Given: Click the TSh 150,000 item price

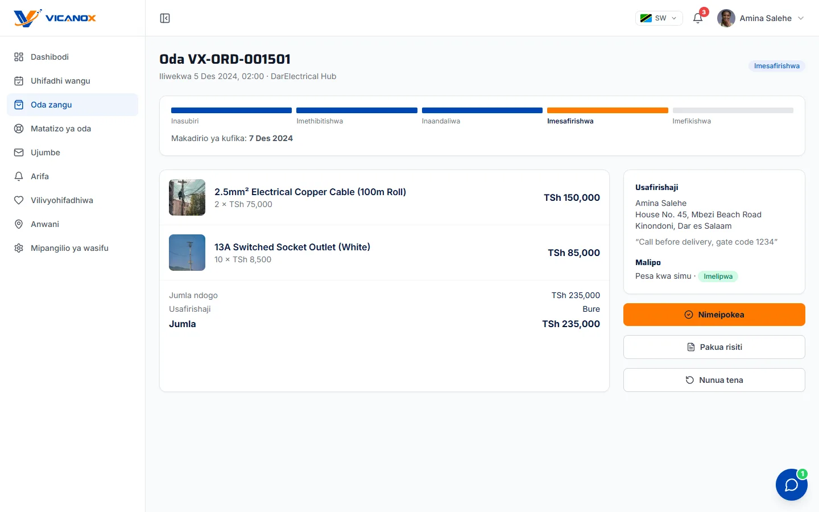Looking at the screenshot, I should (572, 197).
